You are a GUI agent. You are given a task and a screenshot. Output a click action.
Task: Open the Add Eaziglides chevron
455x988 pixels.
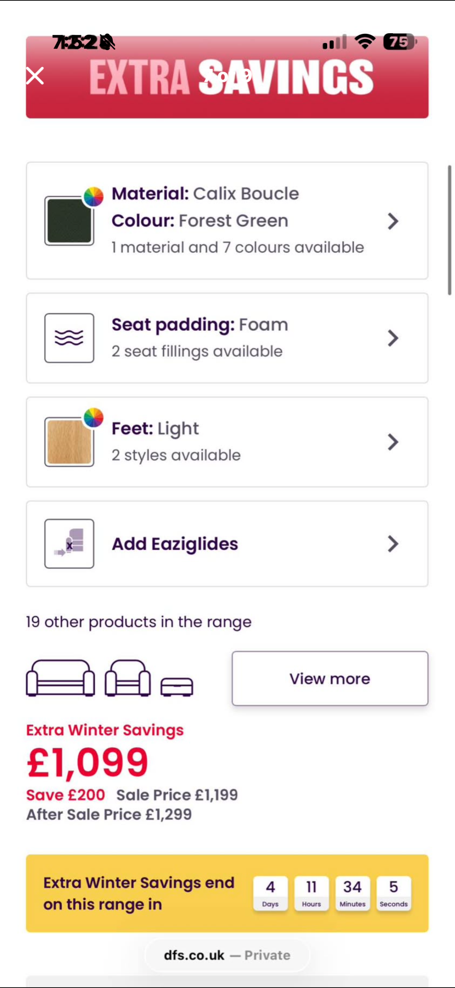[392, 543]
